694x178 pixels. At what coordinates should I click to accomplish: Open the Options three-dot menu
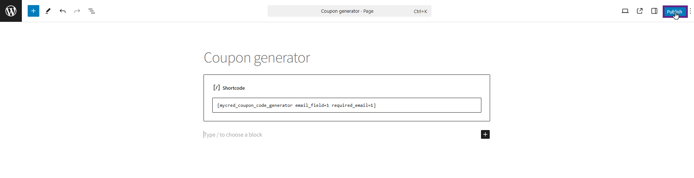tap(690, 11)
